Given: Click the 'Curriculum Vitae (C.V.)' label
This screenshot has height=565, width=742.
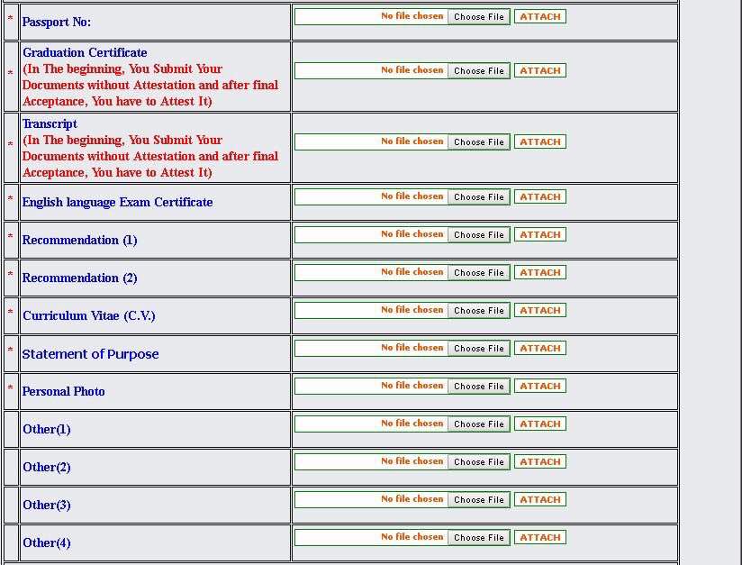Looking at the screenshot, I should [89, 316].
